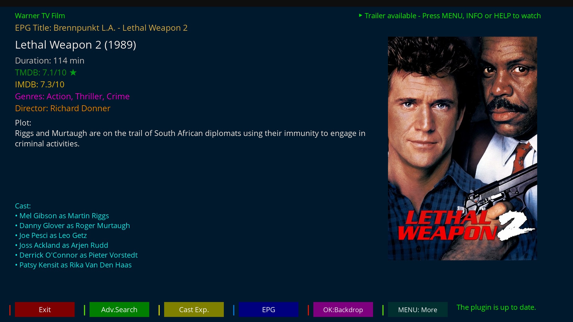Click the Duration: 114 min text
The image size is (573, 322).
tap(50, 61)
